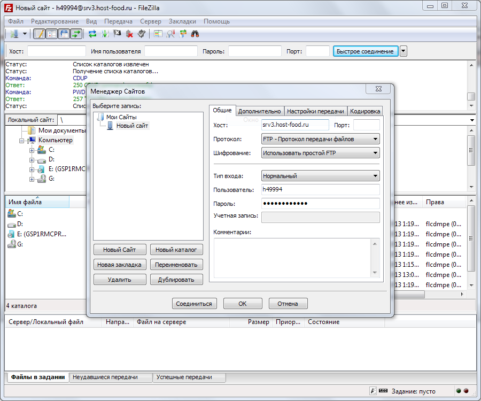This screenshot has width=481, height=401.
Task: Refresh file lists with blue-green arrows icon
Action: (x=92, y=34)
